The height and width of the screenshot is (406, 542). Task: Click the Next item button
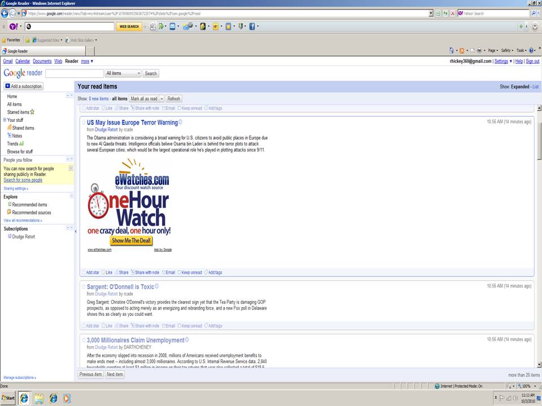[x=115, y=374]
